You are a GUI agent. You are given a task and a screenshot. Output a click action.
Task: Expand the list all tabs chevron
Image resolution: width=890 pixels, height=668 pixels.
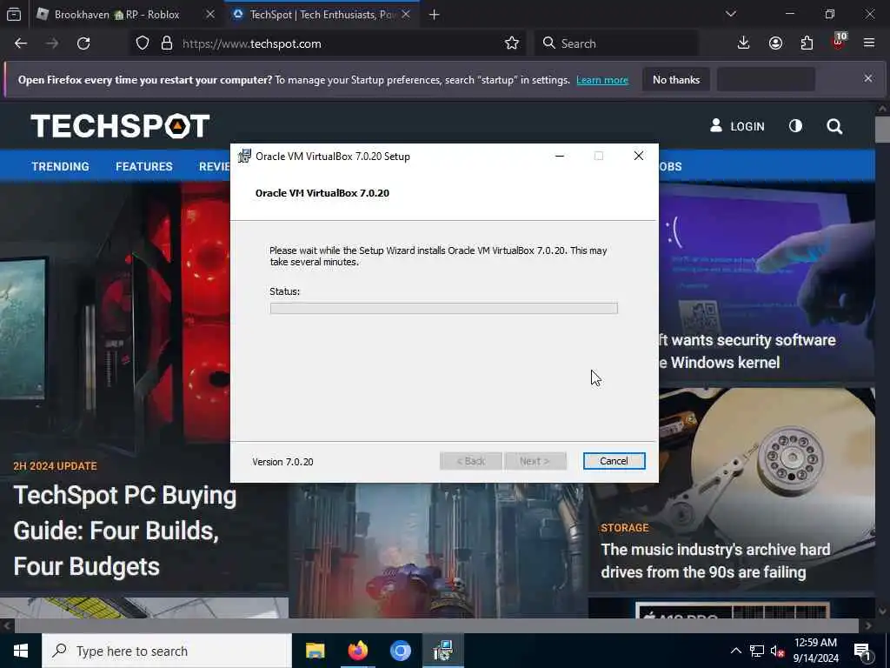pos(731,14)
